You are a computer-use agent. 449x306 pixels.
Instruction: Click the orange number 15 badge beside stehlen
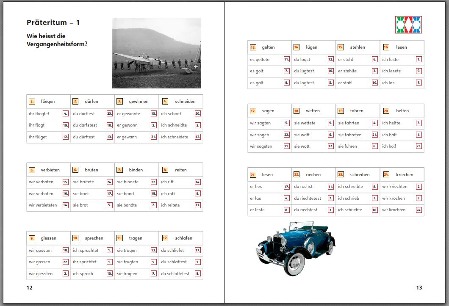[341, 47]
